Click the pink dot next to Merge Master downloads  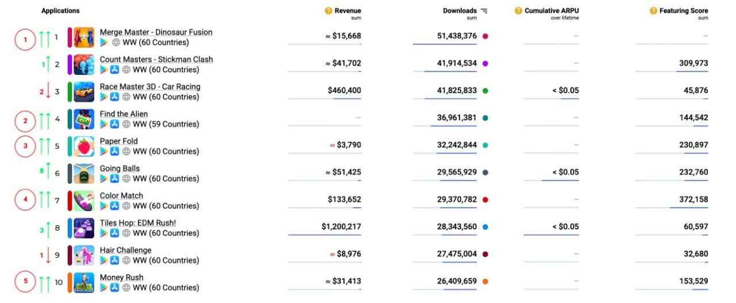(x=485, y=36)
